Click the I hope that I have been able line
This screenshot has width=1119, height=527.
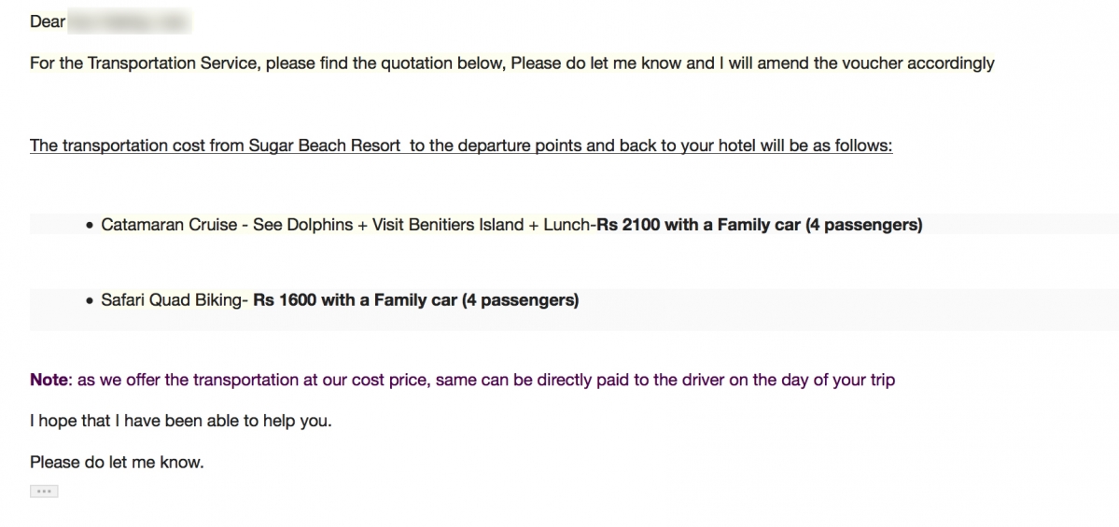point(181,422)
